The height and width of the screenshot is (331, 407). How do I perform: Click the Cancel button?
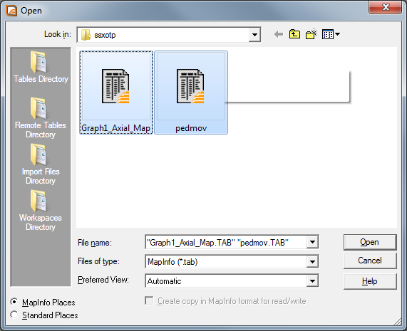click(x=370, y=261)
